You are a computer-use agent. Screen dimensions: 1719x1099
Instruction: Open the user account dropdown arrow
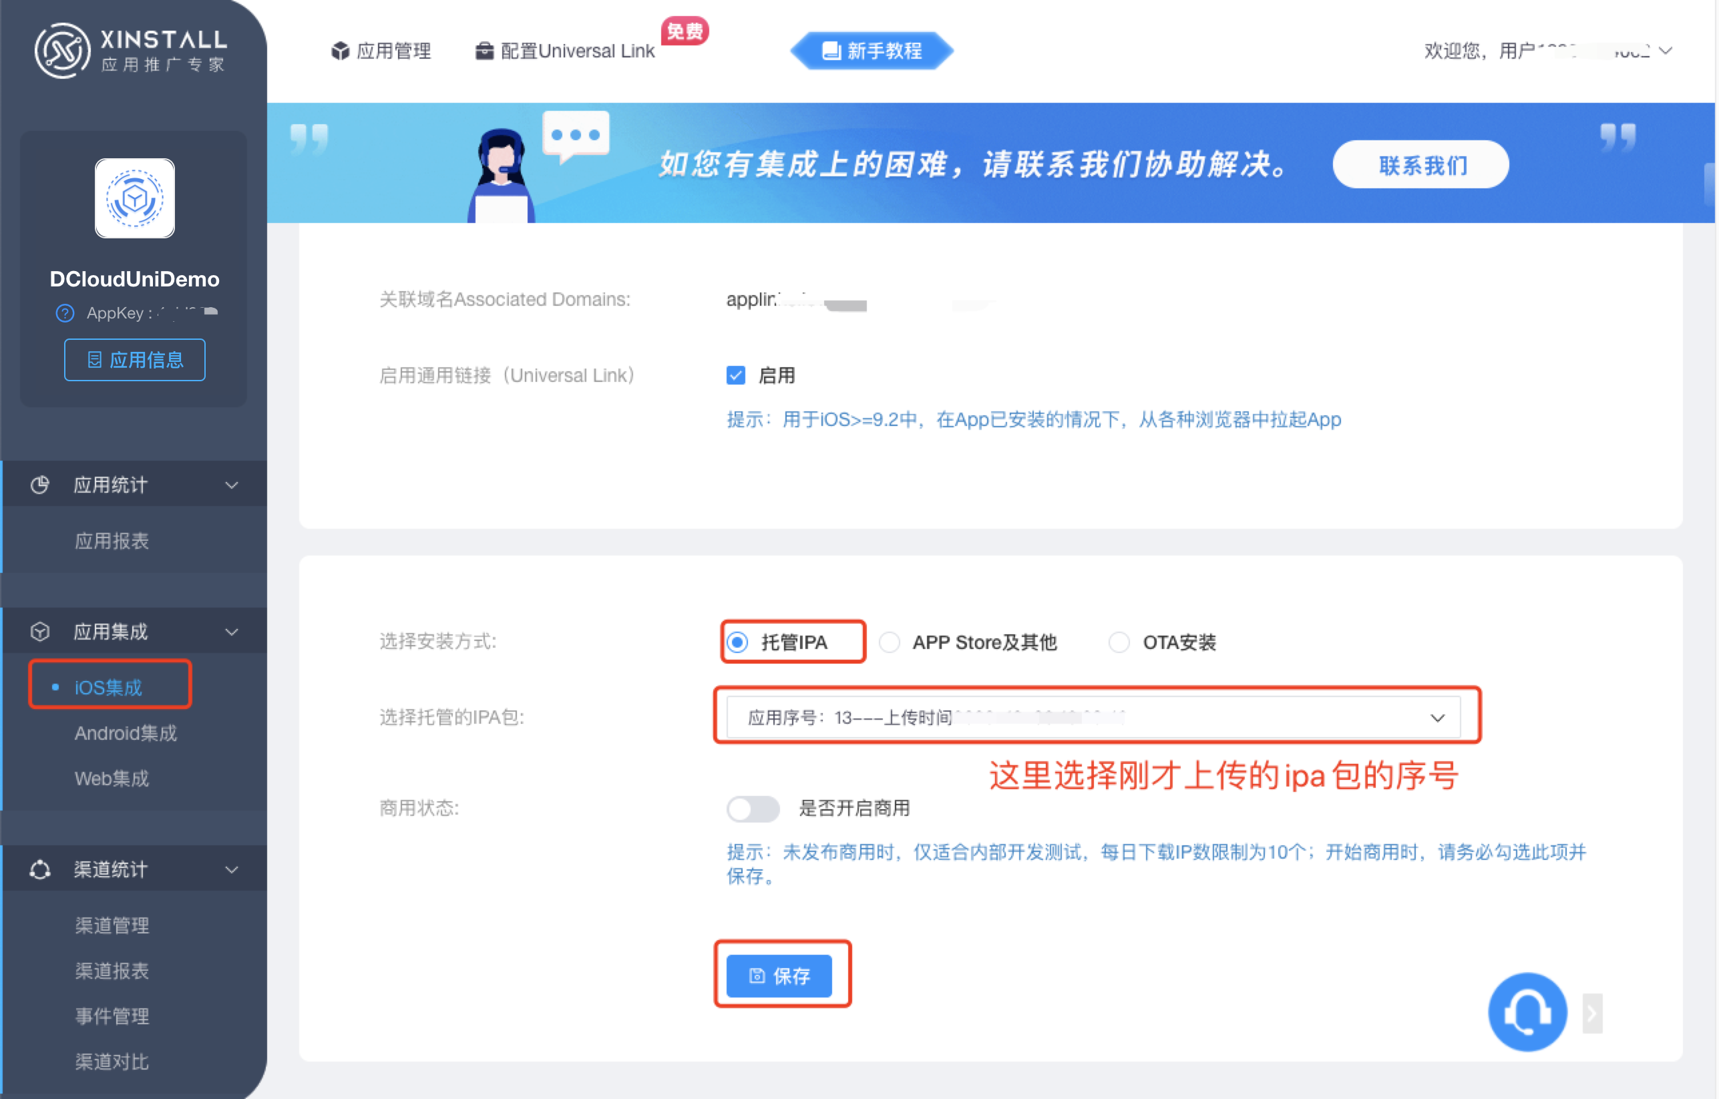point(1666,51)
